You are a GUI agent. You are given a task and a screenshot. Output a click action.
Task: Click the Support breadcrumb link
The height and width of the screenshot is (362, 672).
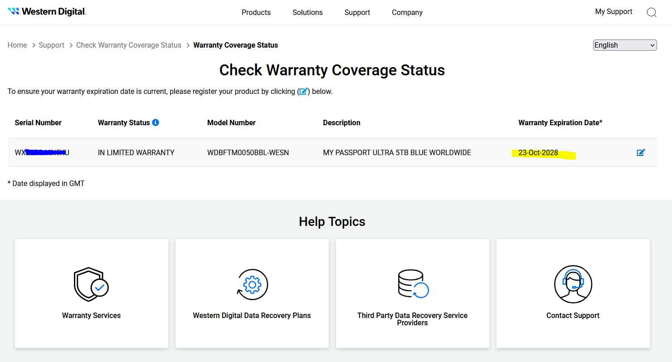click(51, 45)
